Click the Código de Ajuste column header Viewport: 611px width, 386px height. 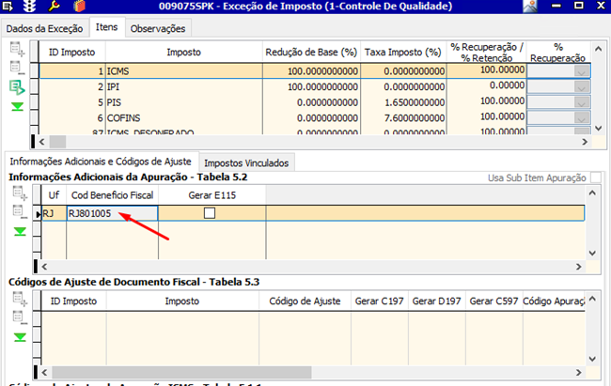pyautogui.click(x=305, y=301)
